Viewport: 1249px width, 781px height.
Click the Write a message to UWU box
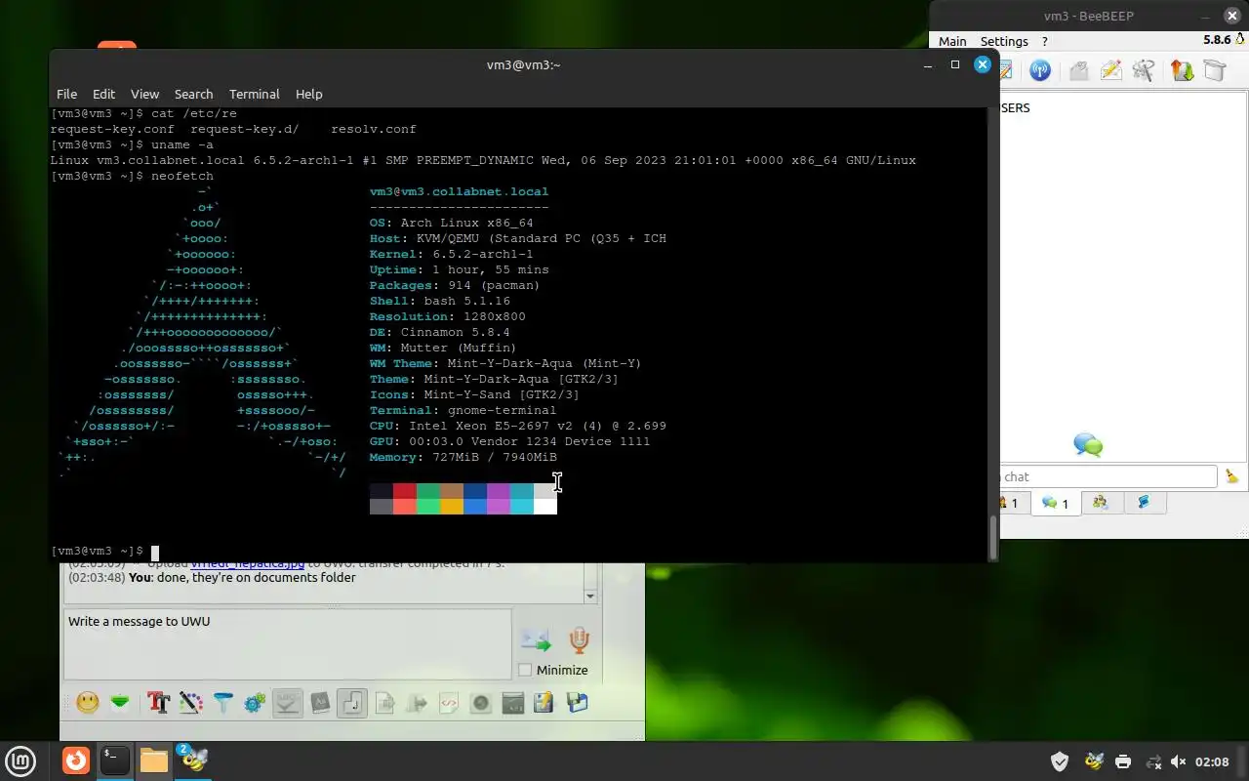(x=288, y=644)
